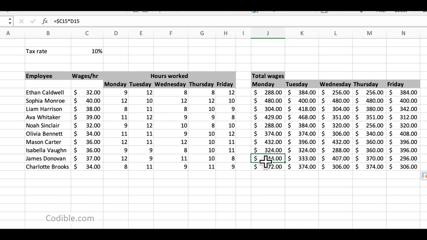Select Sophia Monroe's $40.00 wage cell
This screenshot has width=427, height=240.
[87, 101]
